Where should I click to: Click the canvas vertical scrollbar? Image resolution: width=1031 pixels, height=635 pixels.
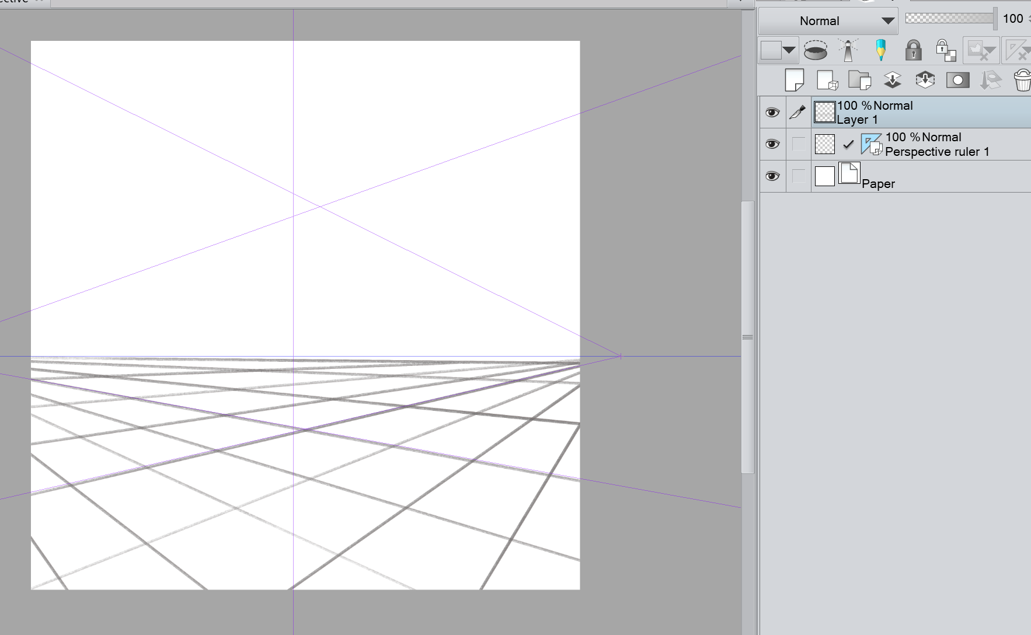[747, 337]
